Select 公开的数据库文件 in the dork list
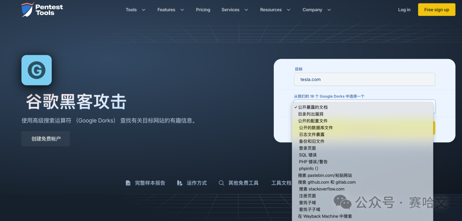This screenshot has height=221, width=462. [x=362, y=128]
